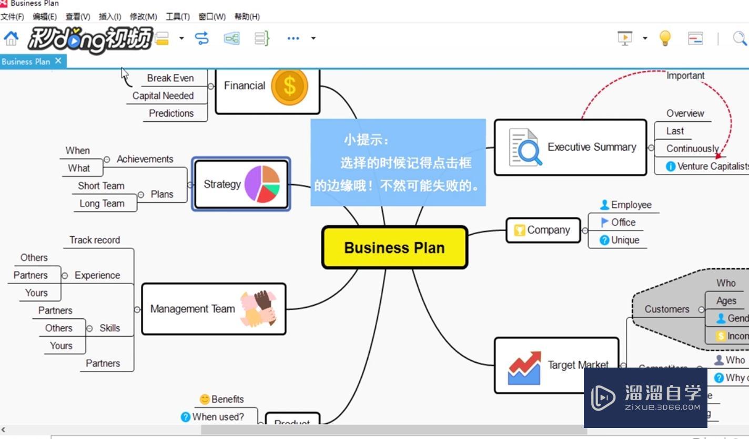Select the Overview subtopic
749x439 pixels.
685,113
